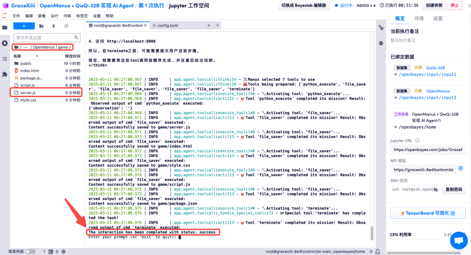
Task: Open the API address in new window icon
Action: coord(461,168)
